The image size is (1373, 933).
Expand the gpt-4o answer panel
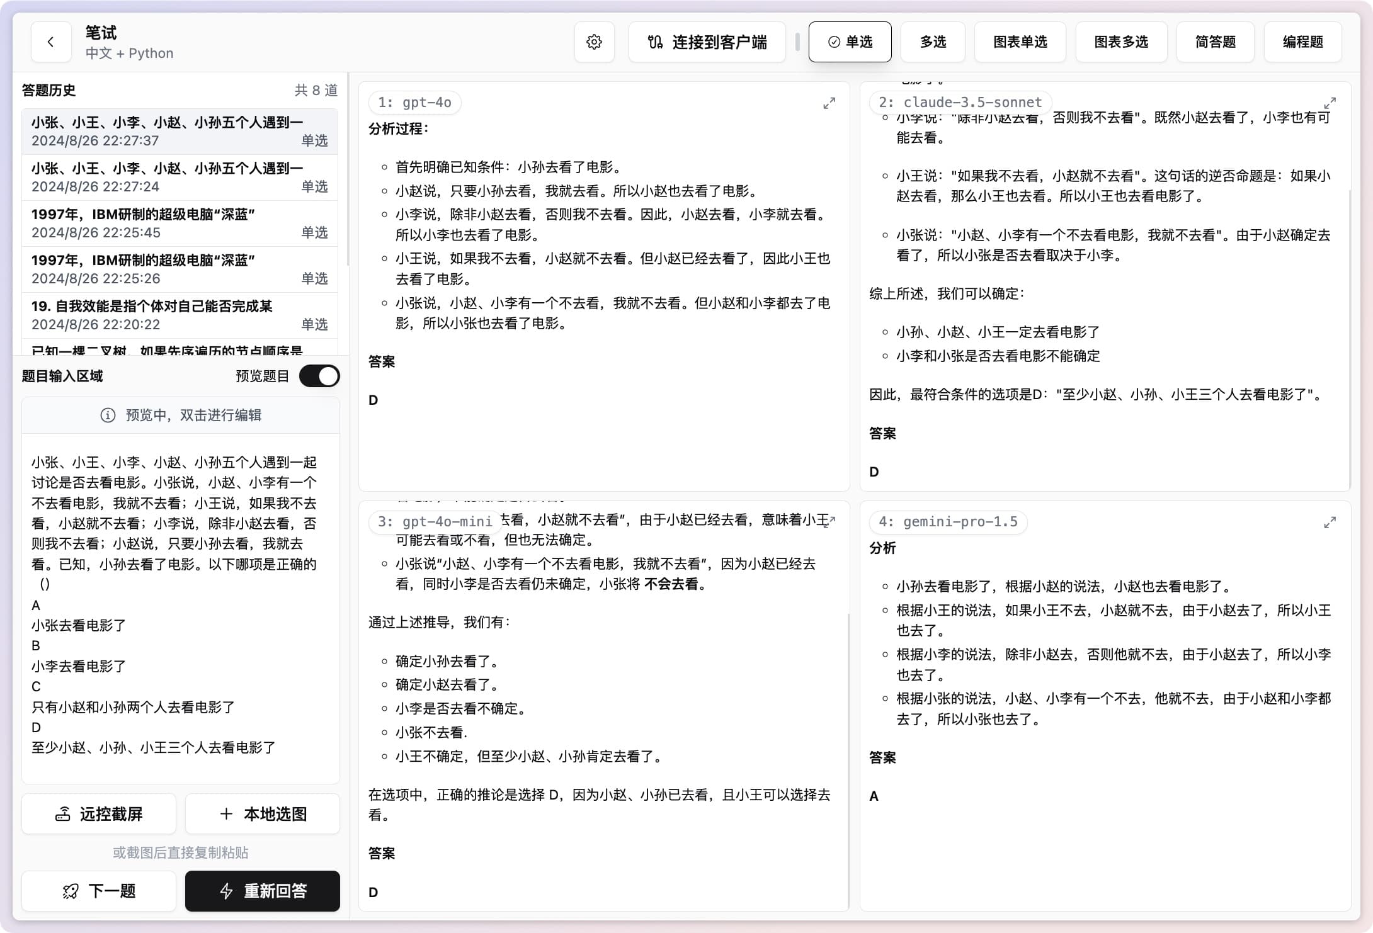pos(829,103)
